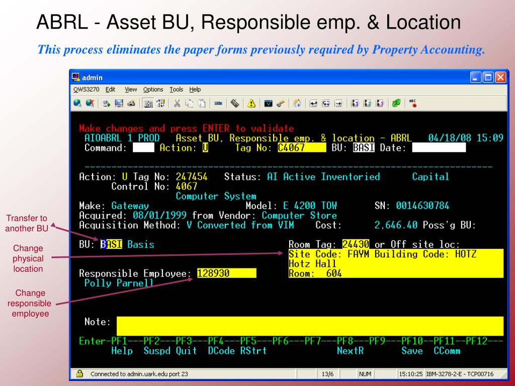Click the serial number 0014630784

(x=422, y=206)
